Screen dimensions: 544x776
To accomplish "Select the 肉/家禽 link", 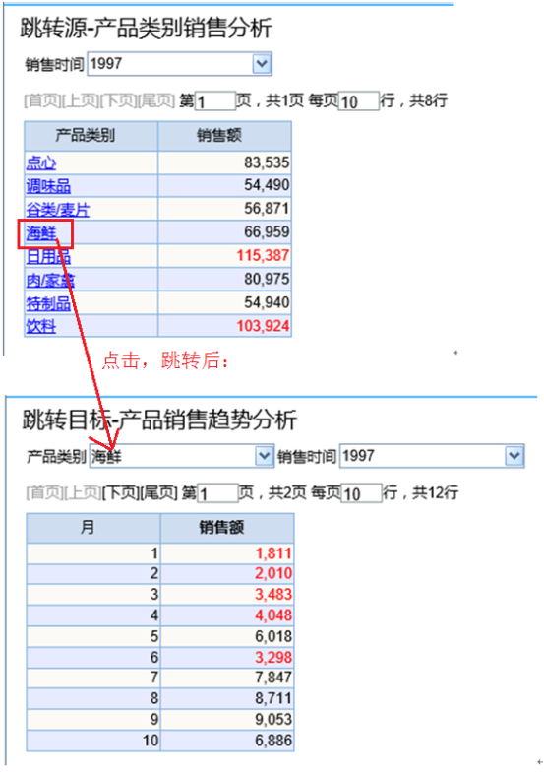I will coord(50,280).
